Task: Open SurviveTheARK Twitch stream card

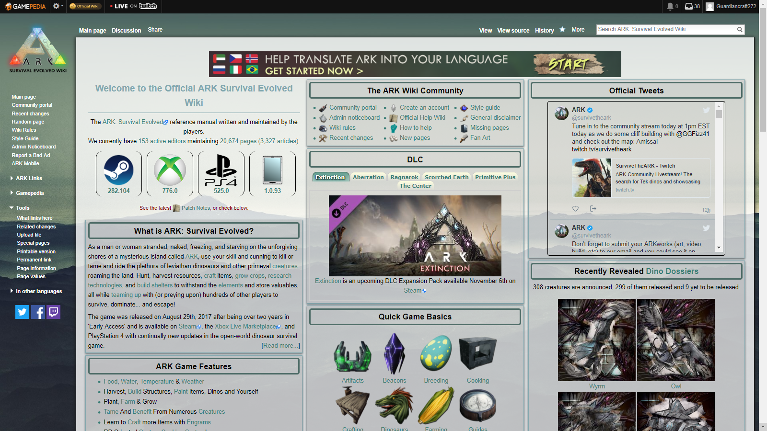Action: pos(641,178)
